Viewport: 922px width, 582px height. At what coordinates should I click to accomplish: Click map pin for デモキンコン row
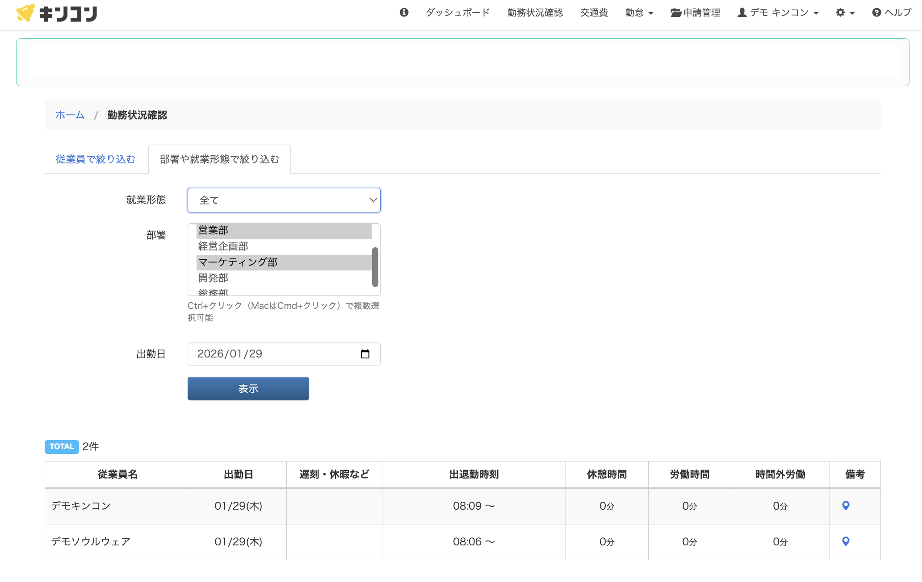click(846, 506)
